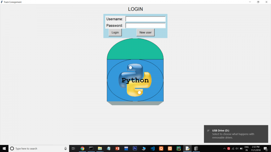The height and width of the screenshot is (152, 271).
Task: Switch to the active Tk app taskbar icon
Action: pyautogui.click(x=187, y=148)
